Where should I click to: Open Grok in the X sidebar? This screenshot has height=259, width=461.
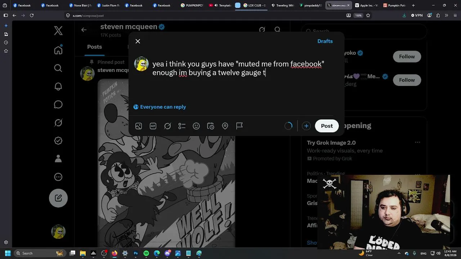58,123
